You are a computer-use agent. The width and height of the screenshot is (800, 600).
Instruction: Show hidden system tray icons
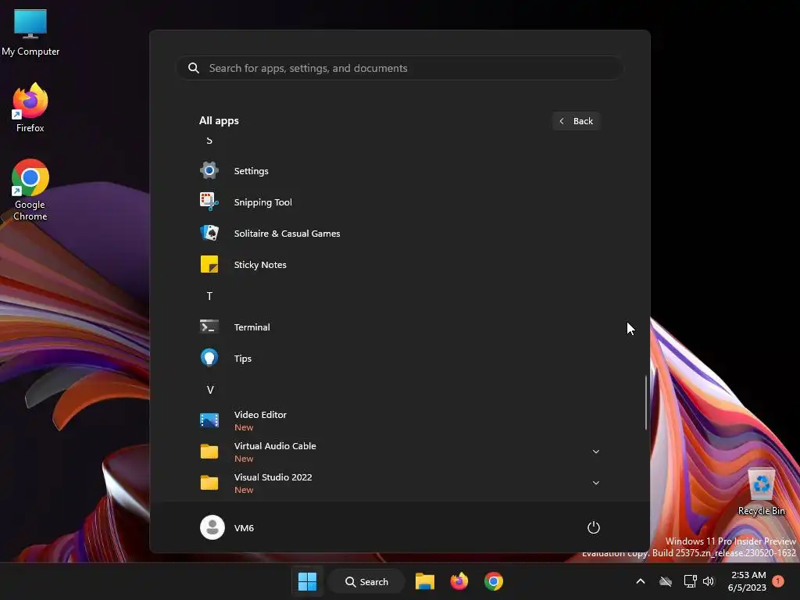[641, 581]
